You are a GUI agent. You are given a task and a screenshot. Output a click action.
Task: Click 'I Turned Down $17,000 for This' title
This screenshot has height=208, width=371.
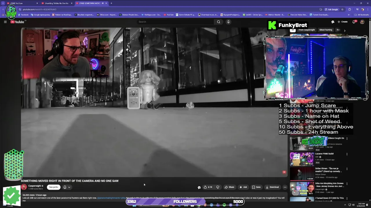330,198
